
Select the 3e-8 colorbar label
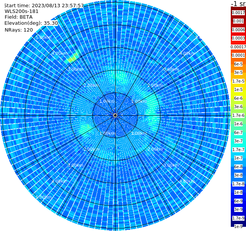(x=238, y=175)
